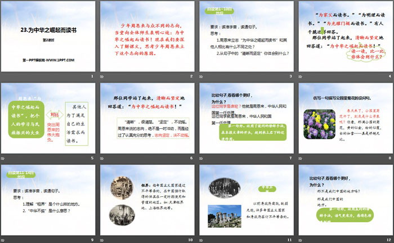
Task: Select slide 6 explaining '清晰' and '坚定'
Action: pos(147,119)
